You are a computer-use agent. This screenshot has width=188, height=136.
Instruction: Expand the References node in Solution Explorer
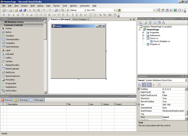(x=143, y=35)
